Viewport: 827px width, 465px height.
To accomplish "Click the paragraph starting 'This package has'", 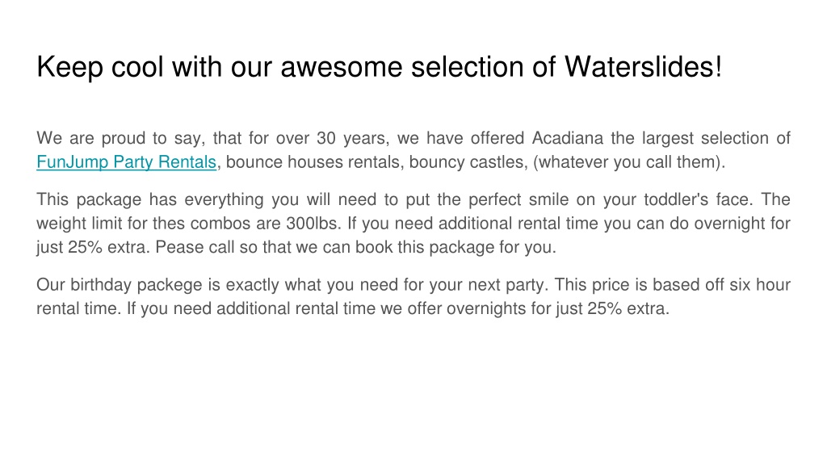I will tap(413, 223).
